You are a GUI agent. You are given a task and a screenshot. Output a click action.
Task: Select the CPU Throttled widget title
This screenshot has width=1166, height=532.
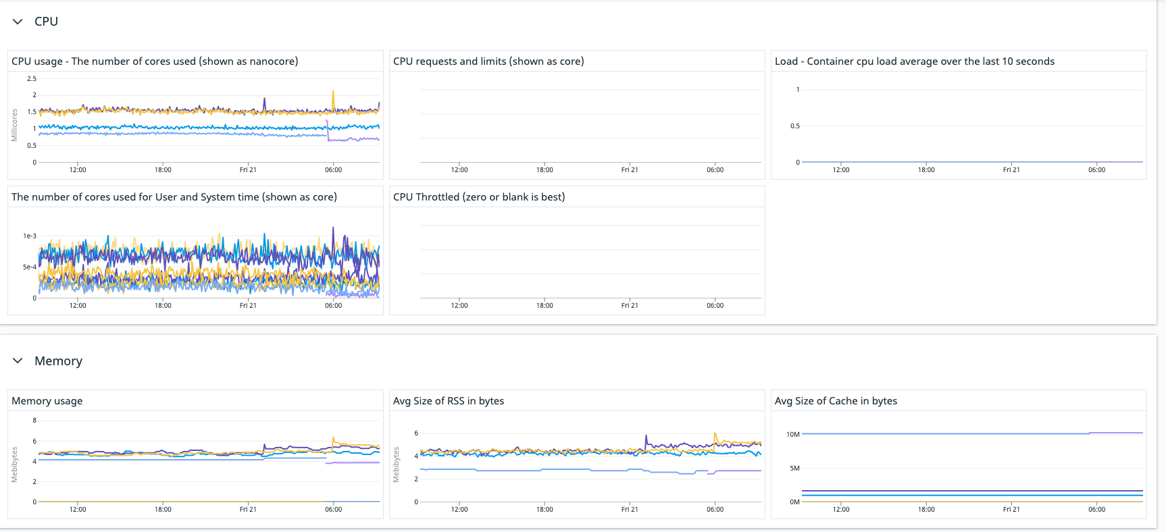point(479,196)
